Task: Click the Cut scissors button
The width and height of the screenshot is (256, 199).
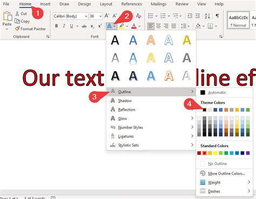Action: pos(21,13)
